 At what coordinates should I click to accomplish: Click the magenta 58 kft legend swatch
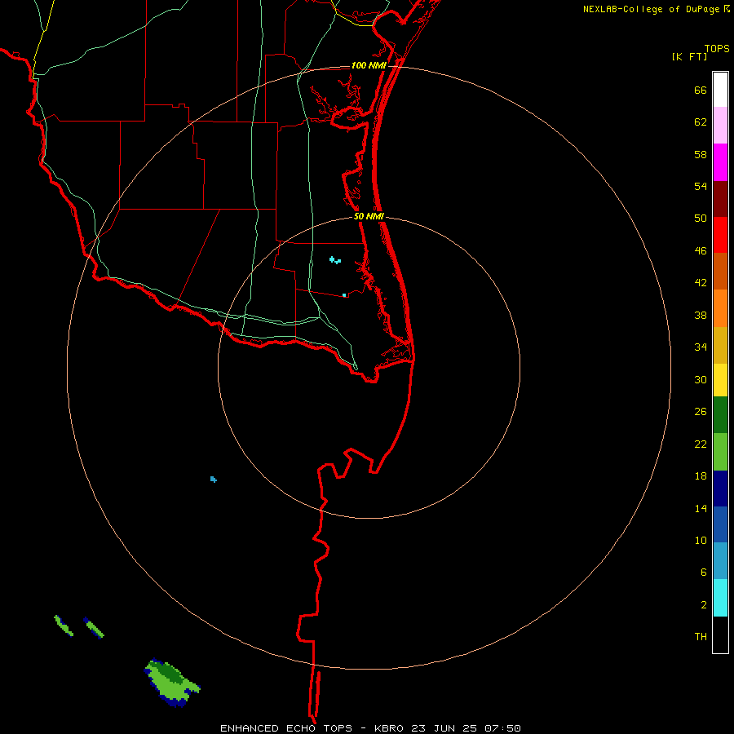(x=720, y=162)
